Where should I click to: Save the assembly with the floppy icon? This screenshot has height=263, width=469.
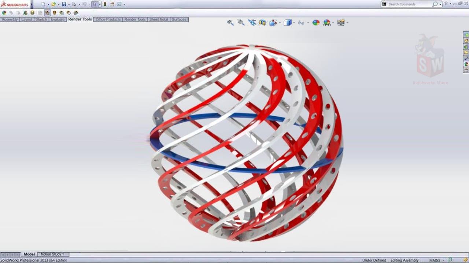[x=64, y=4]
